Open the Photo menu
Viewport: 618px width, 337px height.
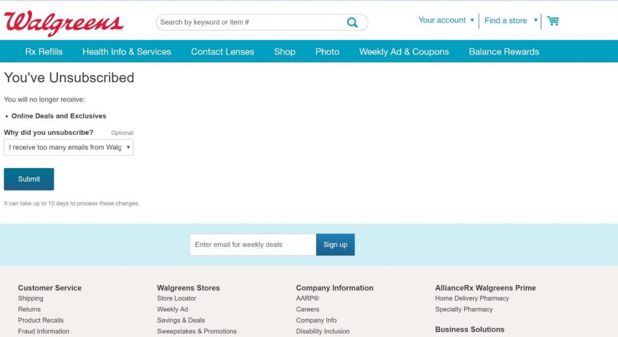point(327,52)
